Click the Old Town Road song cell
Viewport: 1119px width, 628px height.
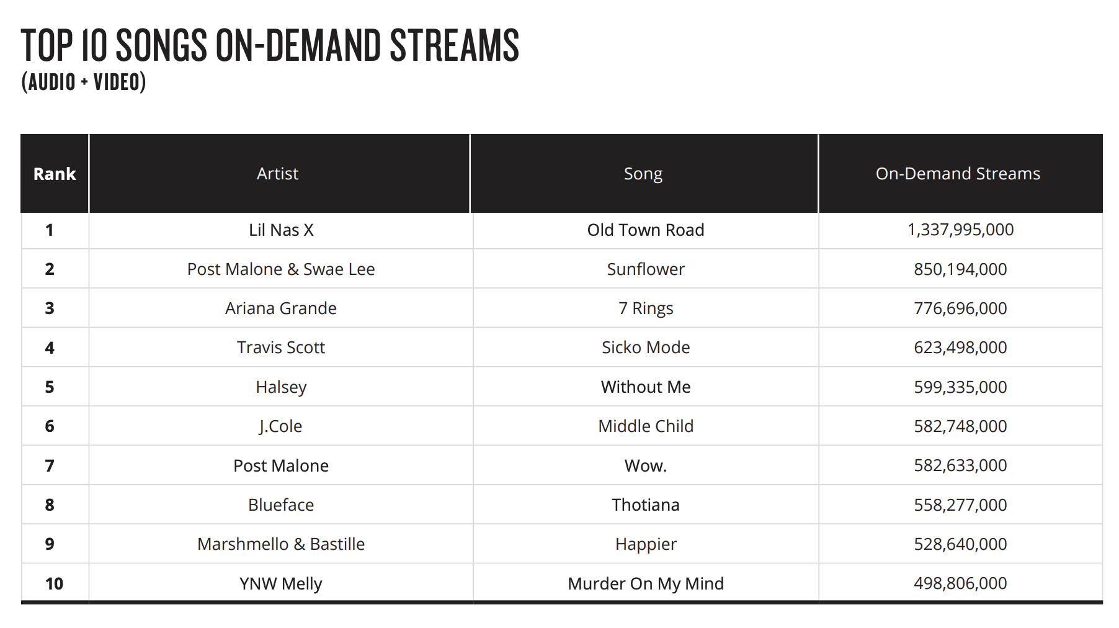645,230
